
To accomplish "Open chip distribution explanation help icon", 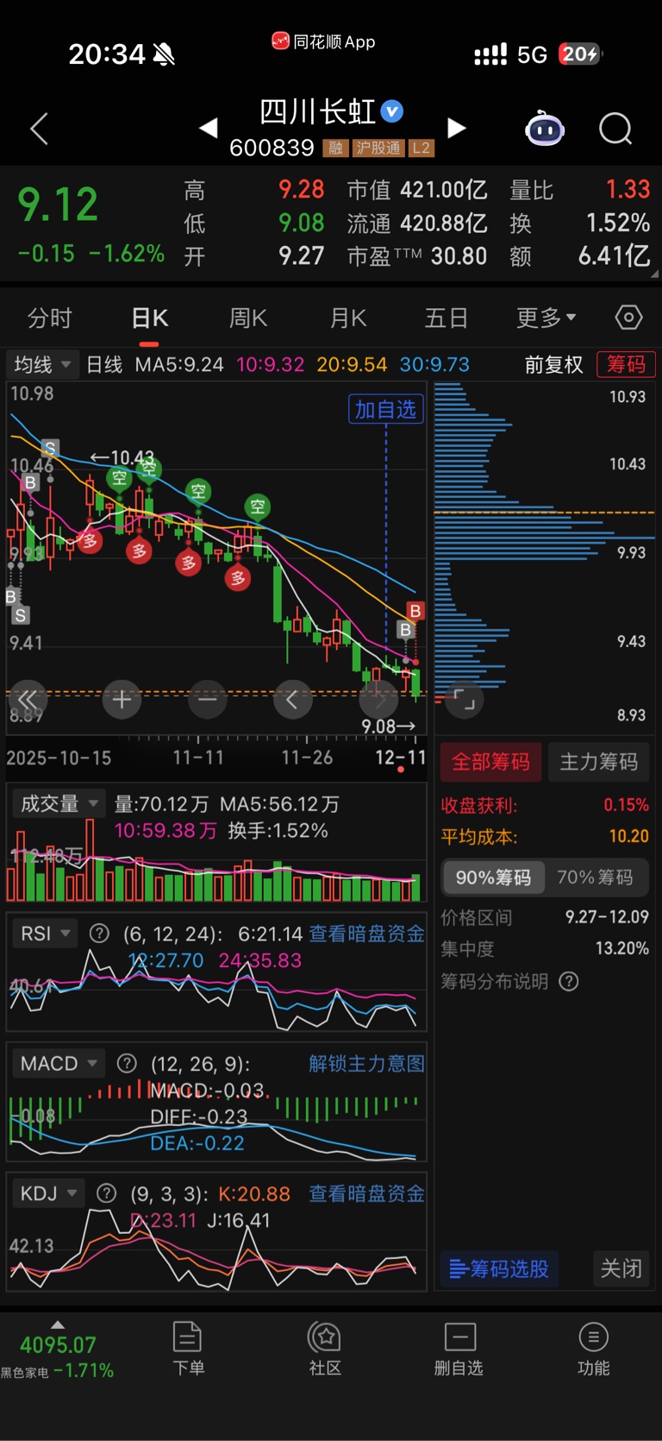I will click(x=569, y=981).
